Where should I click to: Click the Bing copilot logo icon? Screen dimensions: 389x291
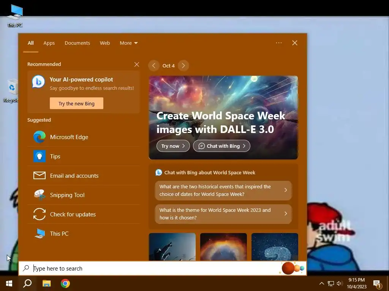38,82
